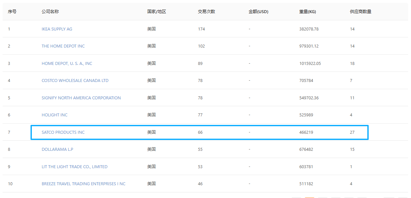Select supplier count 7 for COSTCO

(x=351, y=81)
